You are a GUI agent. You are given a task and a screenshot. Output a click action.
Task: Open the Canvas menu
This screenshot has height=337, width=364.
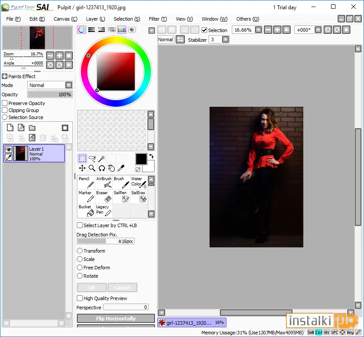tap(65, 19)
